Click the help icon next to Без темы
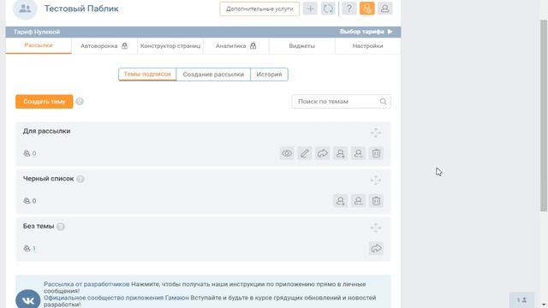The height and width of the screenshot is (308, 548). pyautogui.click(x=61, y=227)
